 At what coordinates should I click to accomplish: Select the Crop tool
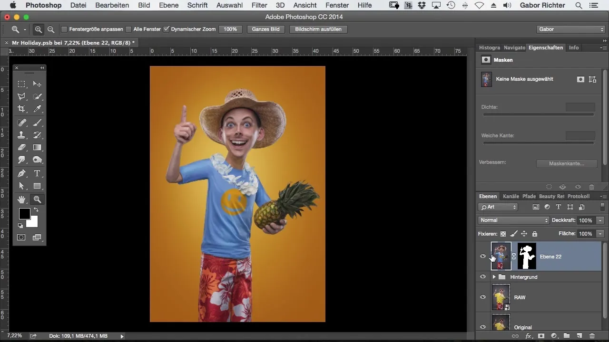(x=21, y=109)
